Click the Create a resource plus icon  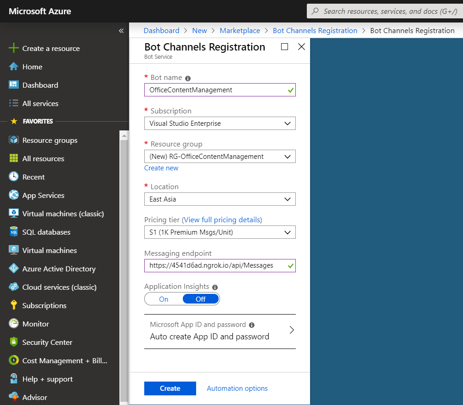tap(14, 48)
